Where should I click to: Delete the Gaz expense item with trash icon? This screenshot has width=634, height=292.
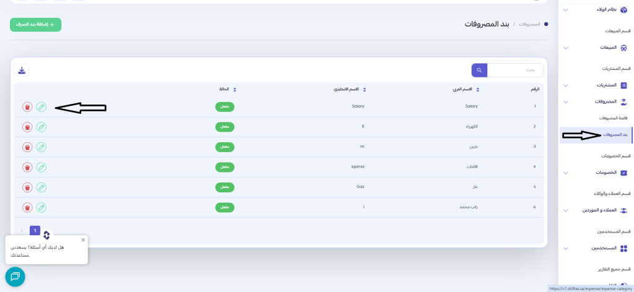[27, 187]
